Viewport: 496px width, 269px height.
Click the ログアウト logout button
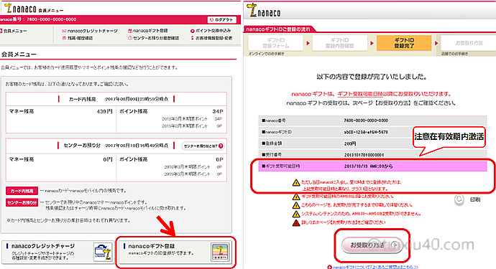[222, 19]
